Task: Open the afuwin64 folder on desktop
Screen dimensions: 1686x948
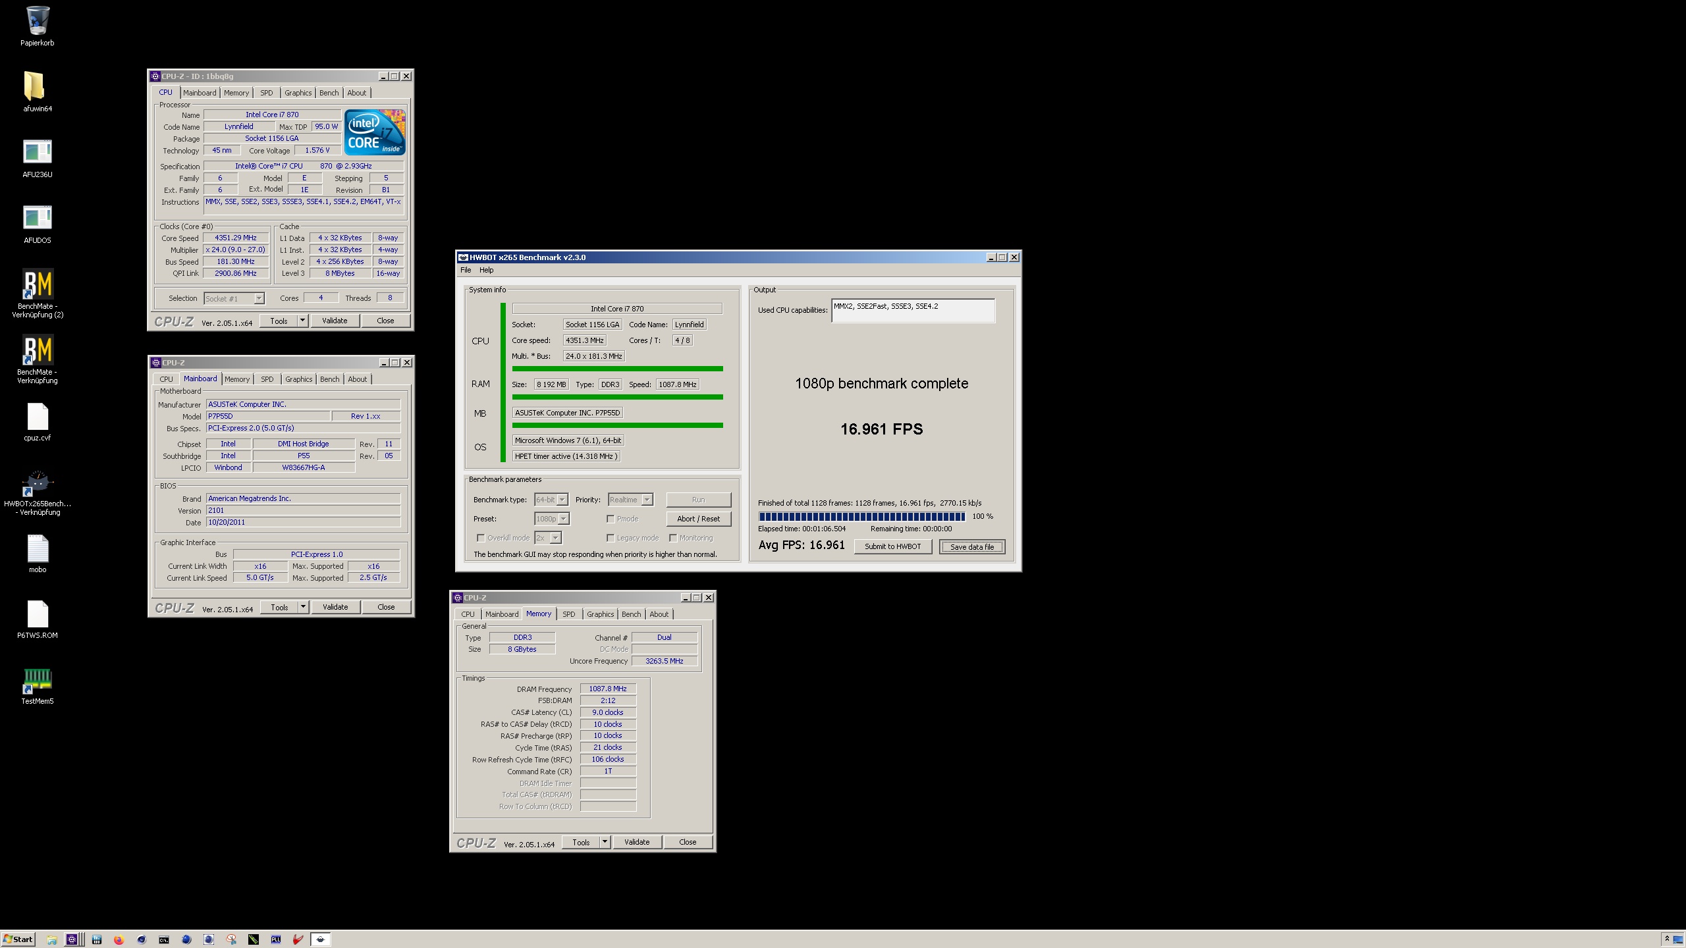Action: pyautogui.click(x=38, y=92)
